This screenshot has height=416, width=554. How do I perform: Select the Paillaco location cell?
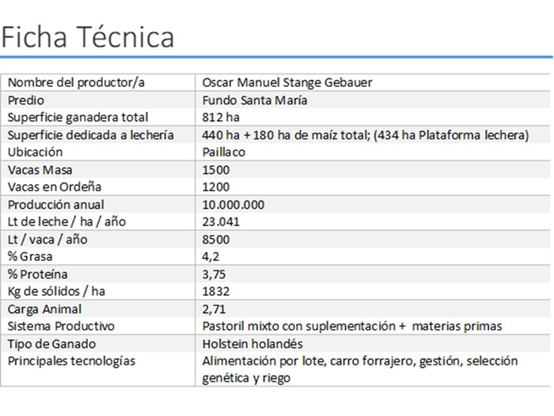click(x=224, y=152)
